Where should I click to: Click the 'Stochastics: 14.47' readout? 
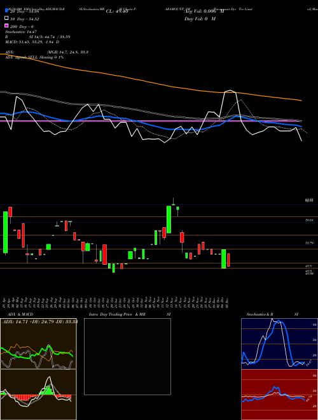click(21, 32)
